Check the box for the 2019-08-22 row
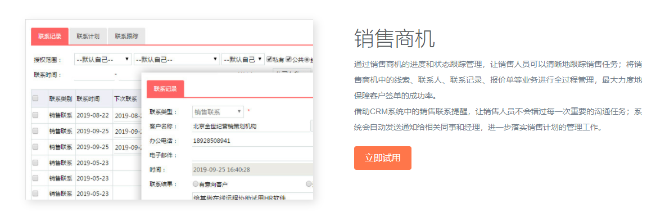This screenshot has height=221, width=665. coord(35,115)
